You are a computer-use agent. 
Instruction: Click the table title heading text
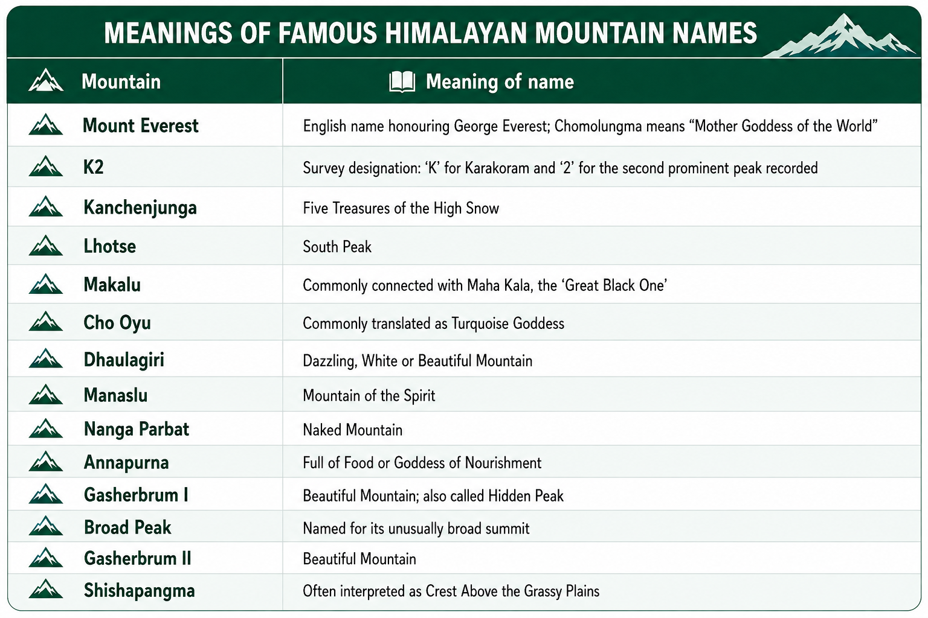[x=431, y=33]
